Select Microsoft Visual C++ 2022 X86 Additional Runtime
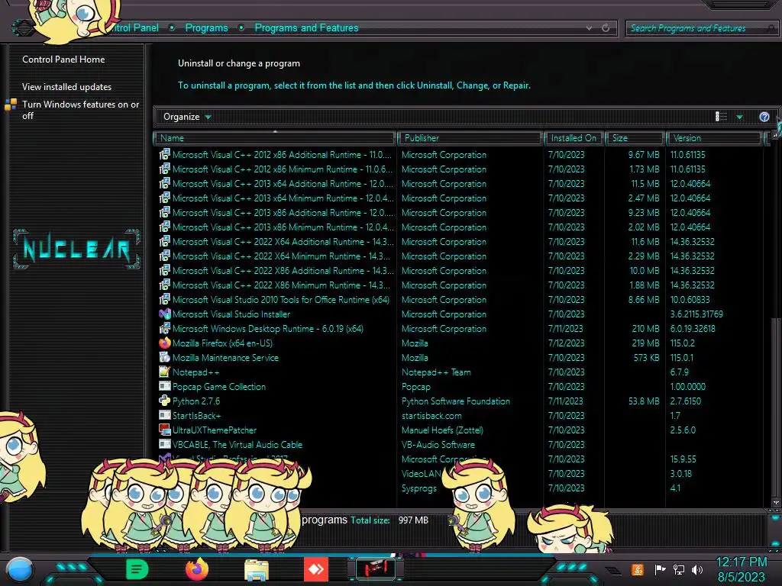The width and height of the screenshot is (782, 586). click(x=283, y=271)
